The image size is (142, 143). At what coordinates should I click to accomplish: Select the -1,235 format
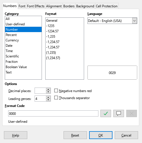pyautogui.click(x=65, y=37)
